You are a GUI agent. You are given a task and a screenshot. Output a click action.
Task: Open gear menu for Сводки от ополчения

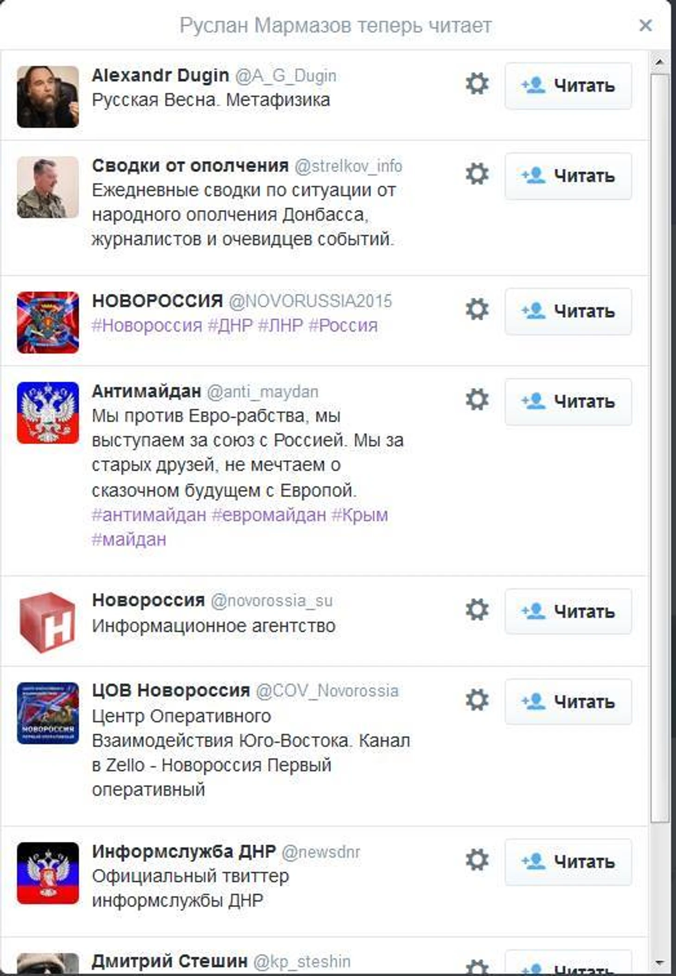pyautogui.click(x=477, y=174)
